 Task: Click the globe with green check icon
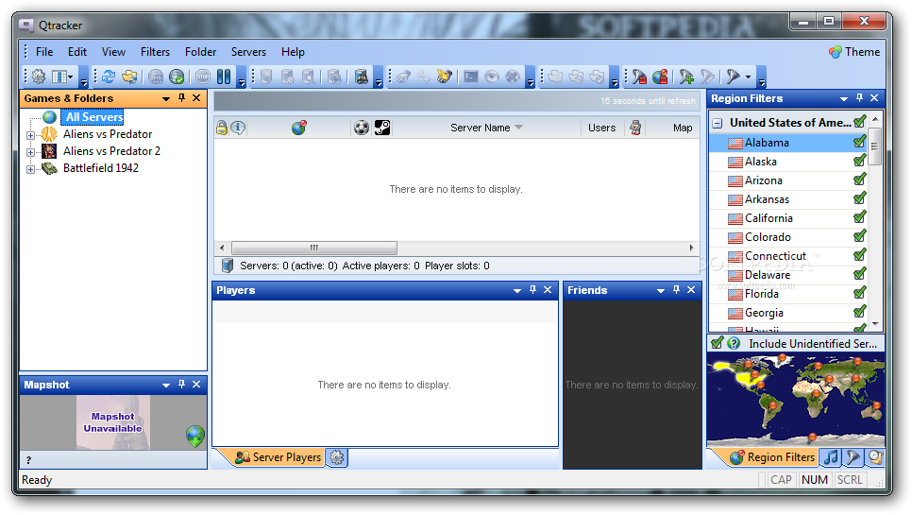[x=177, y=77]
